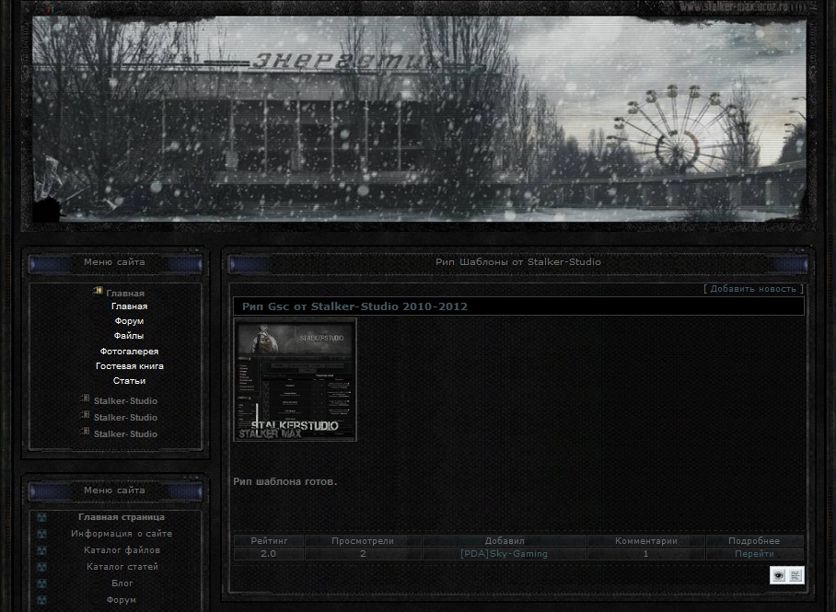The image size is (836, 612).
Task: Collapse the expanded Главная folder icon
Action: [97, 291]
